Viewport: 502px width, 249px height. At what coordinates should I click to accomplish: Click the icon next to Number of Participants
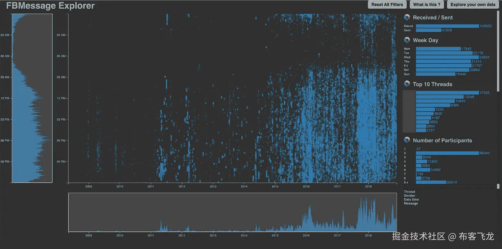pos(407,140)
